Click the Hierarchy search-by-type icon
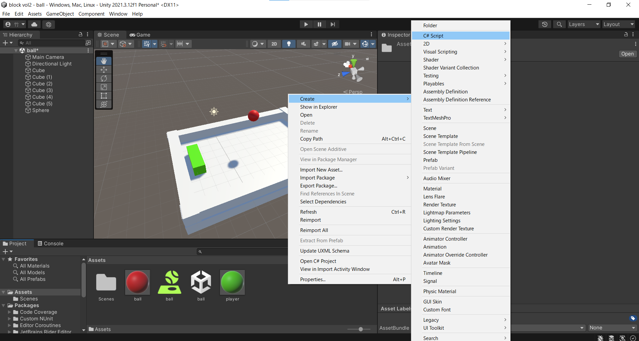639x341 pixels. click(x=88, y=43)
